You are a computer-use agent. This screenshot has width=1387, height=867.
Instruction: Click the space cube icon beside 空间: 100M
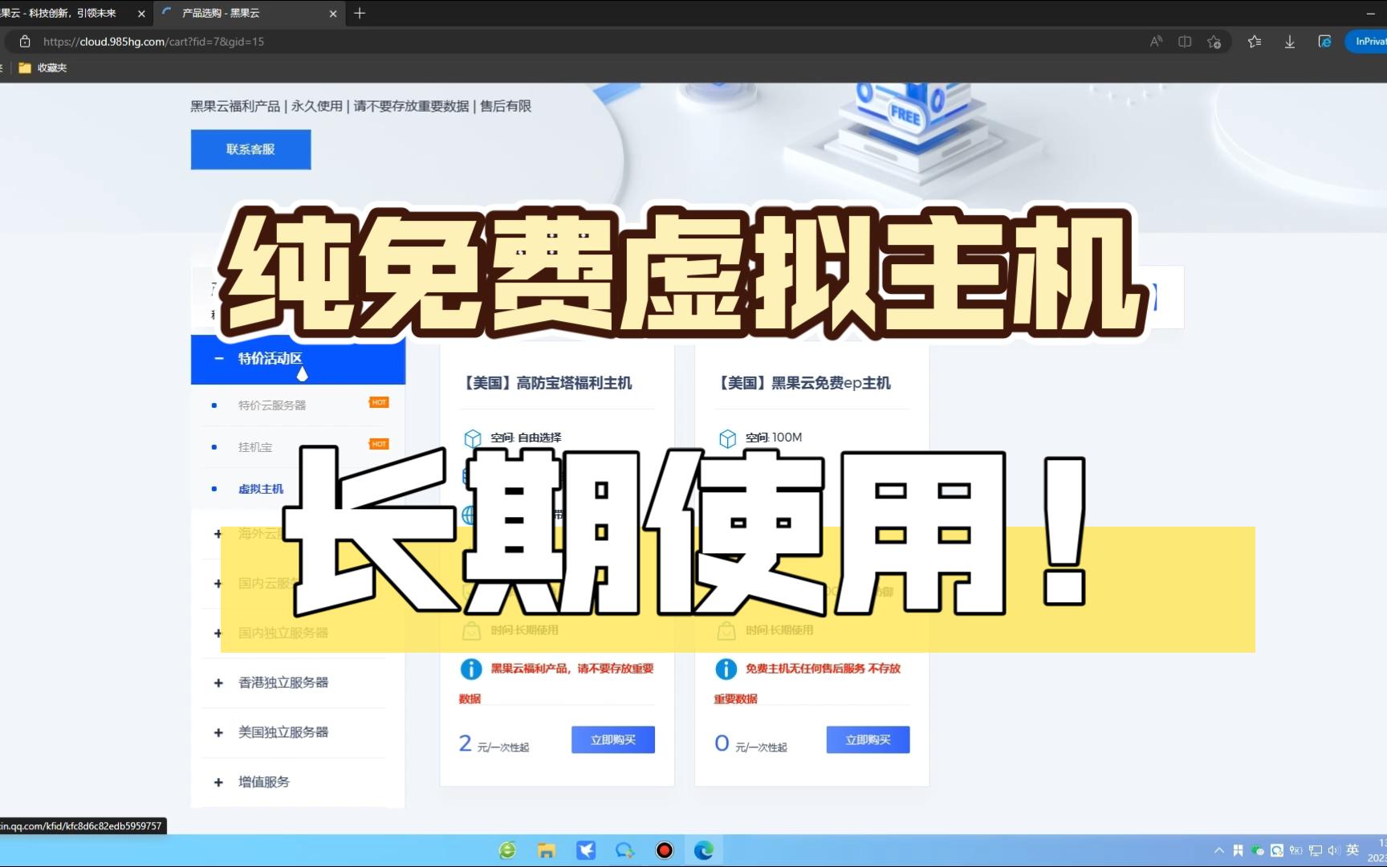pos(727,438)
